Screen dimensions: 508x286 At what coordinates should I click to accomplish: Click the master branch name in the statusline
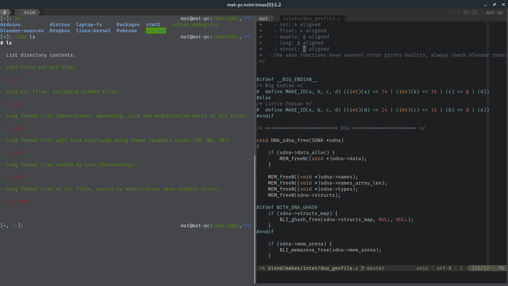coord(375,268)
